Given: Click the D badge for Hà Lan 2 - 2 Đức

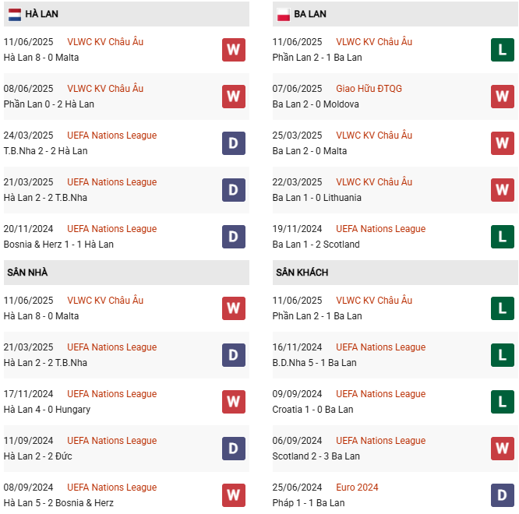Looking at the screenshot, I should 234,449.
